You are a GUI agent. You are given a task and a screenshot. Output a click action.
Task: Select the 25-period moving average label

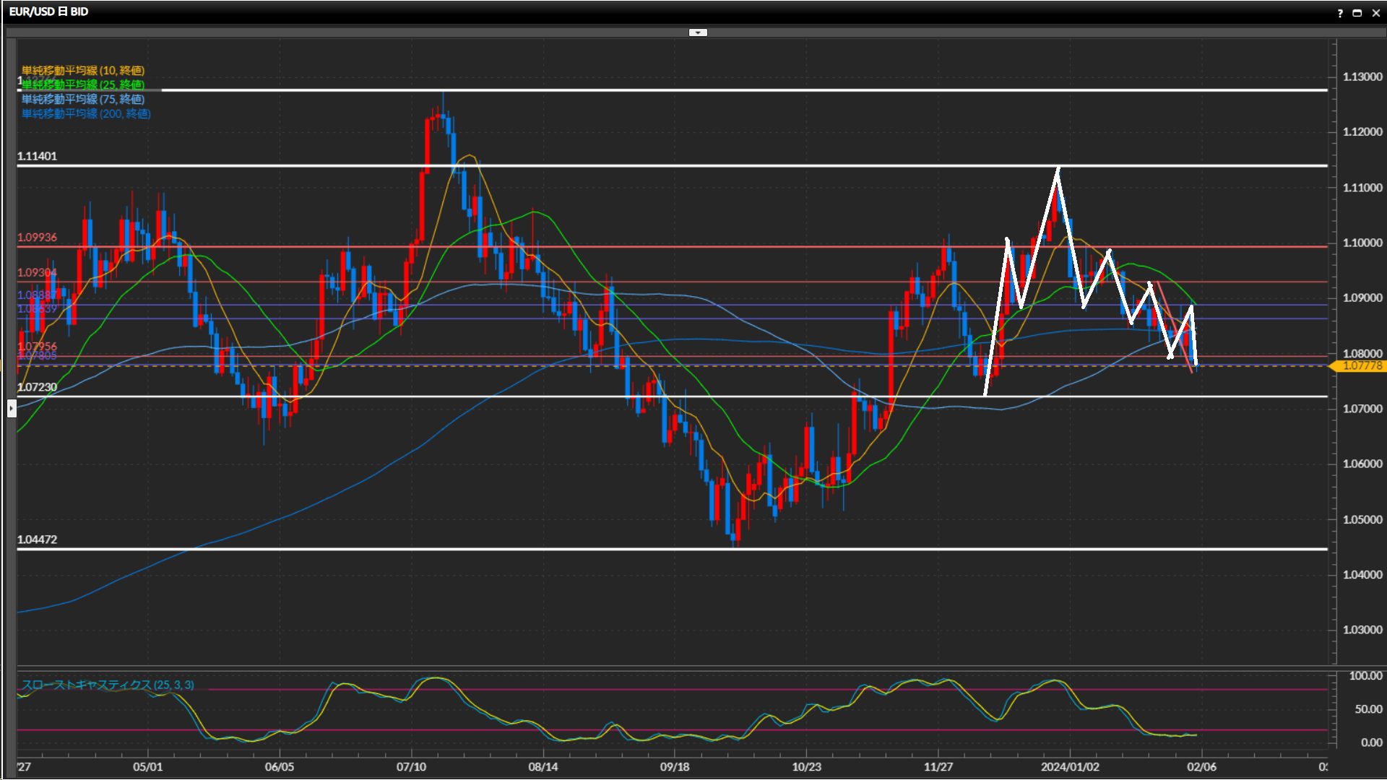[83, 84]
